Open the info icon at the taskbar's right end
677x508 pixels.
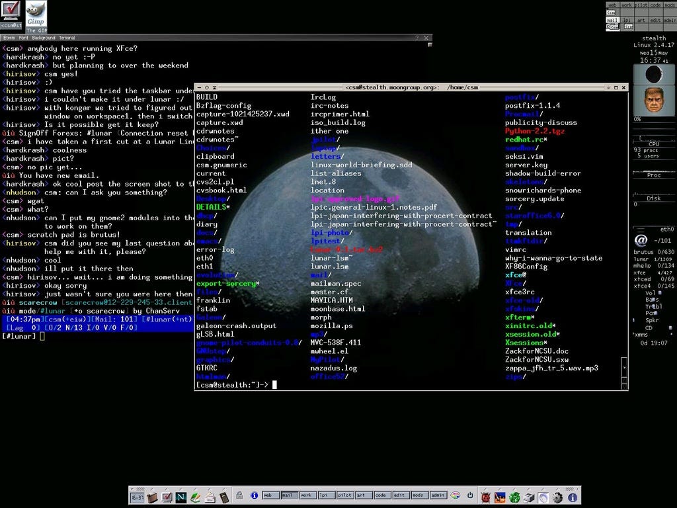pos(573,497)
